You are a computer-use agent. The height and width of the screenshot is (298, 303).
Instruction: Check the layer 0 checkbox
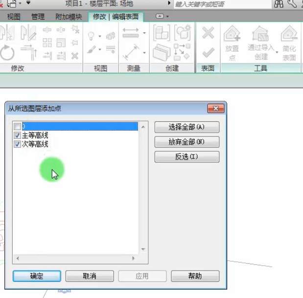click(17, 127)
